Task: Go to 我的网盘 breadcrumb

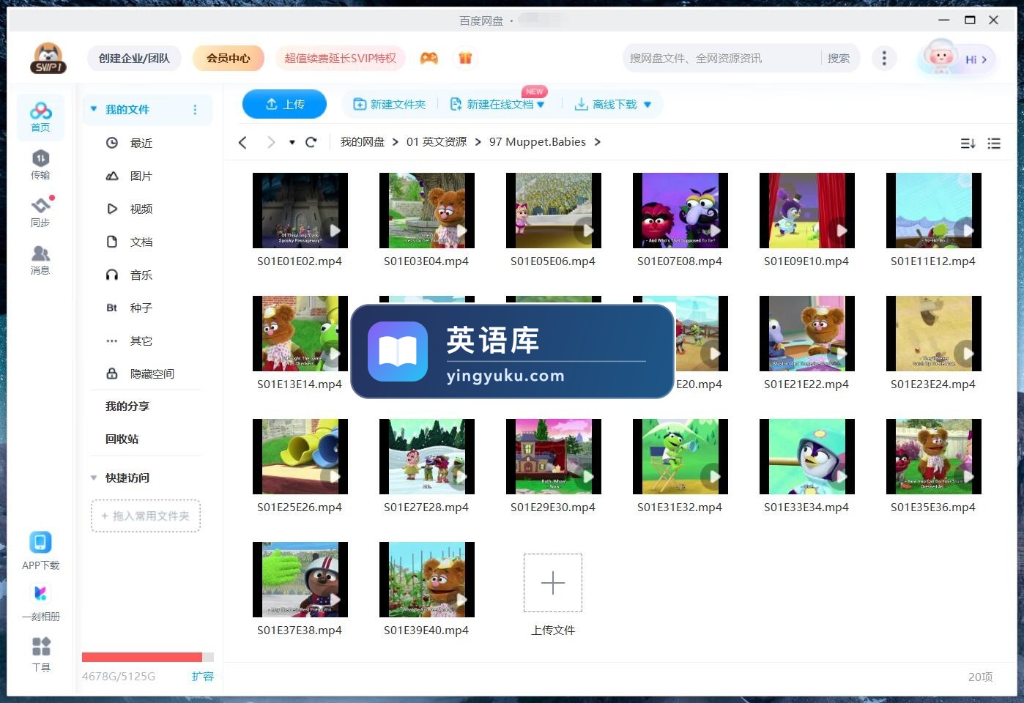Action: 363,142
